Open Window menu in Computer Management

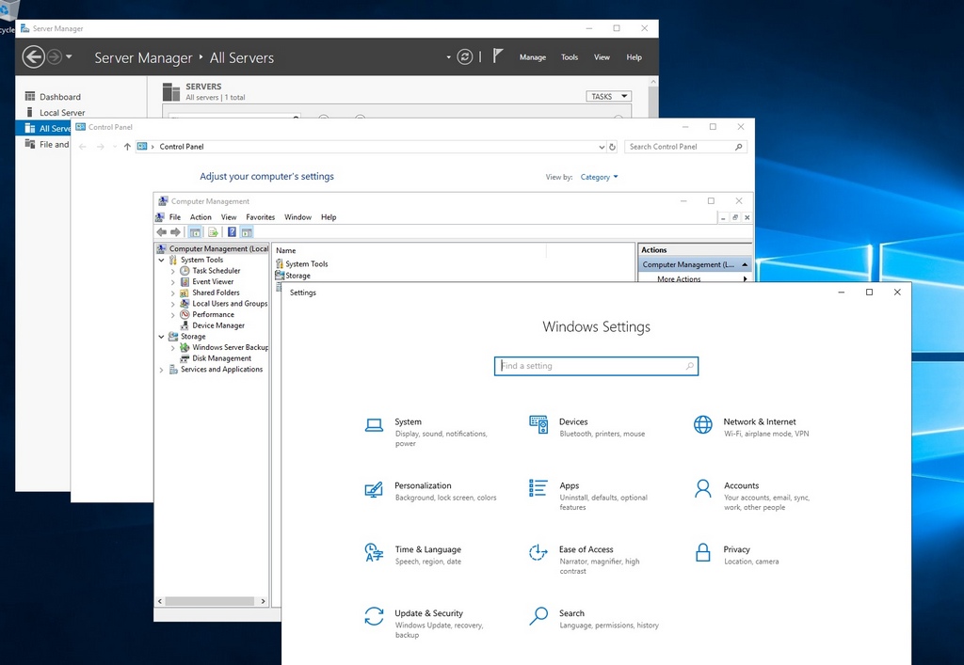tap(297, 217)
